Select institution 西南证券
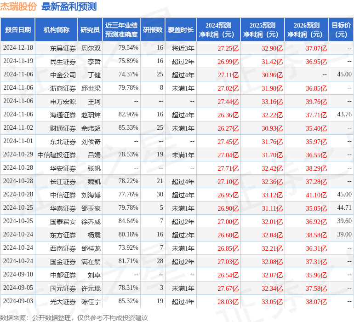Image resolution: width=354 pixels, height=322 pixels. tap(63, 248)
